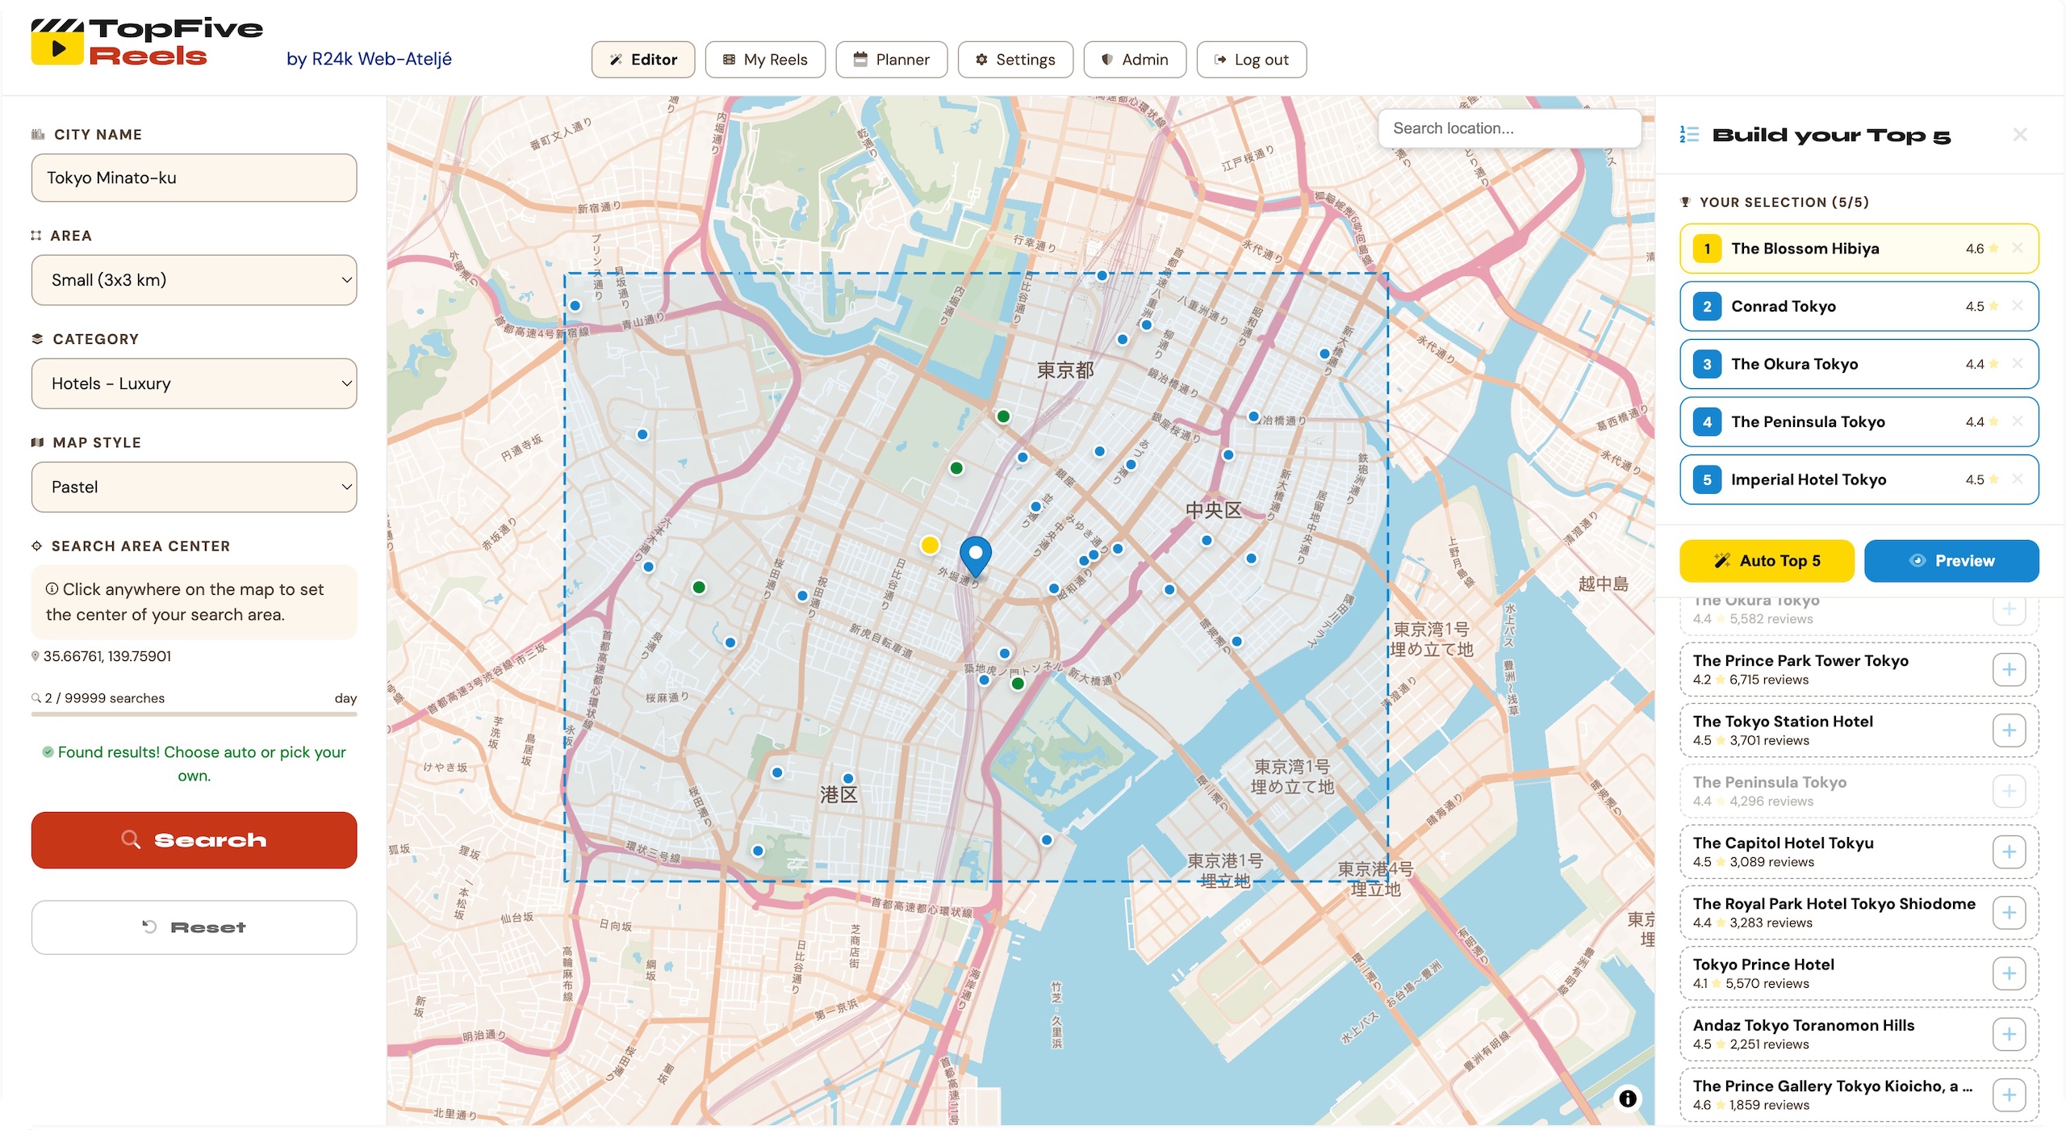Viewport: 2066px width, 1130px height.
Task: Click the calendar icon on the Planner button
Action: coord(860,59)
